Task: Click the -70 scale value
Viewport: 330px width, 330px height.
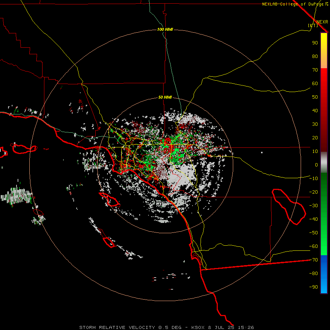Action: (313, 260)
